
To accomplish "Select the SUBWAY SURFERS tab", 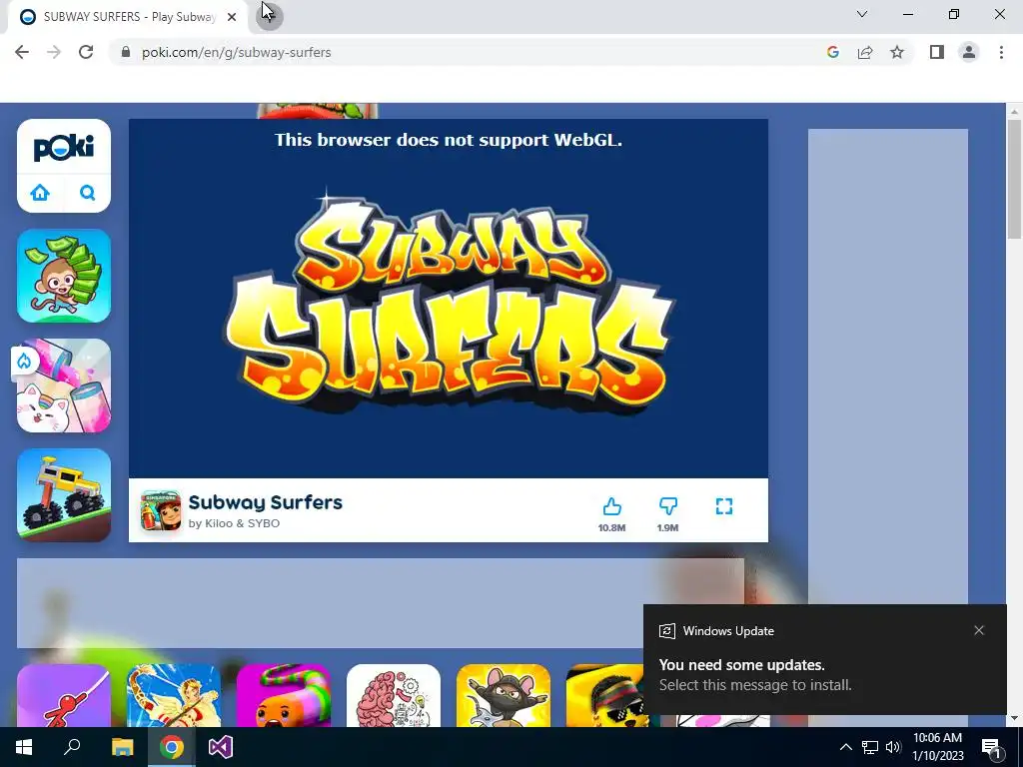I will point(128,17).
